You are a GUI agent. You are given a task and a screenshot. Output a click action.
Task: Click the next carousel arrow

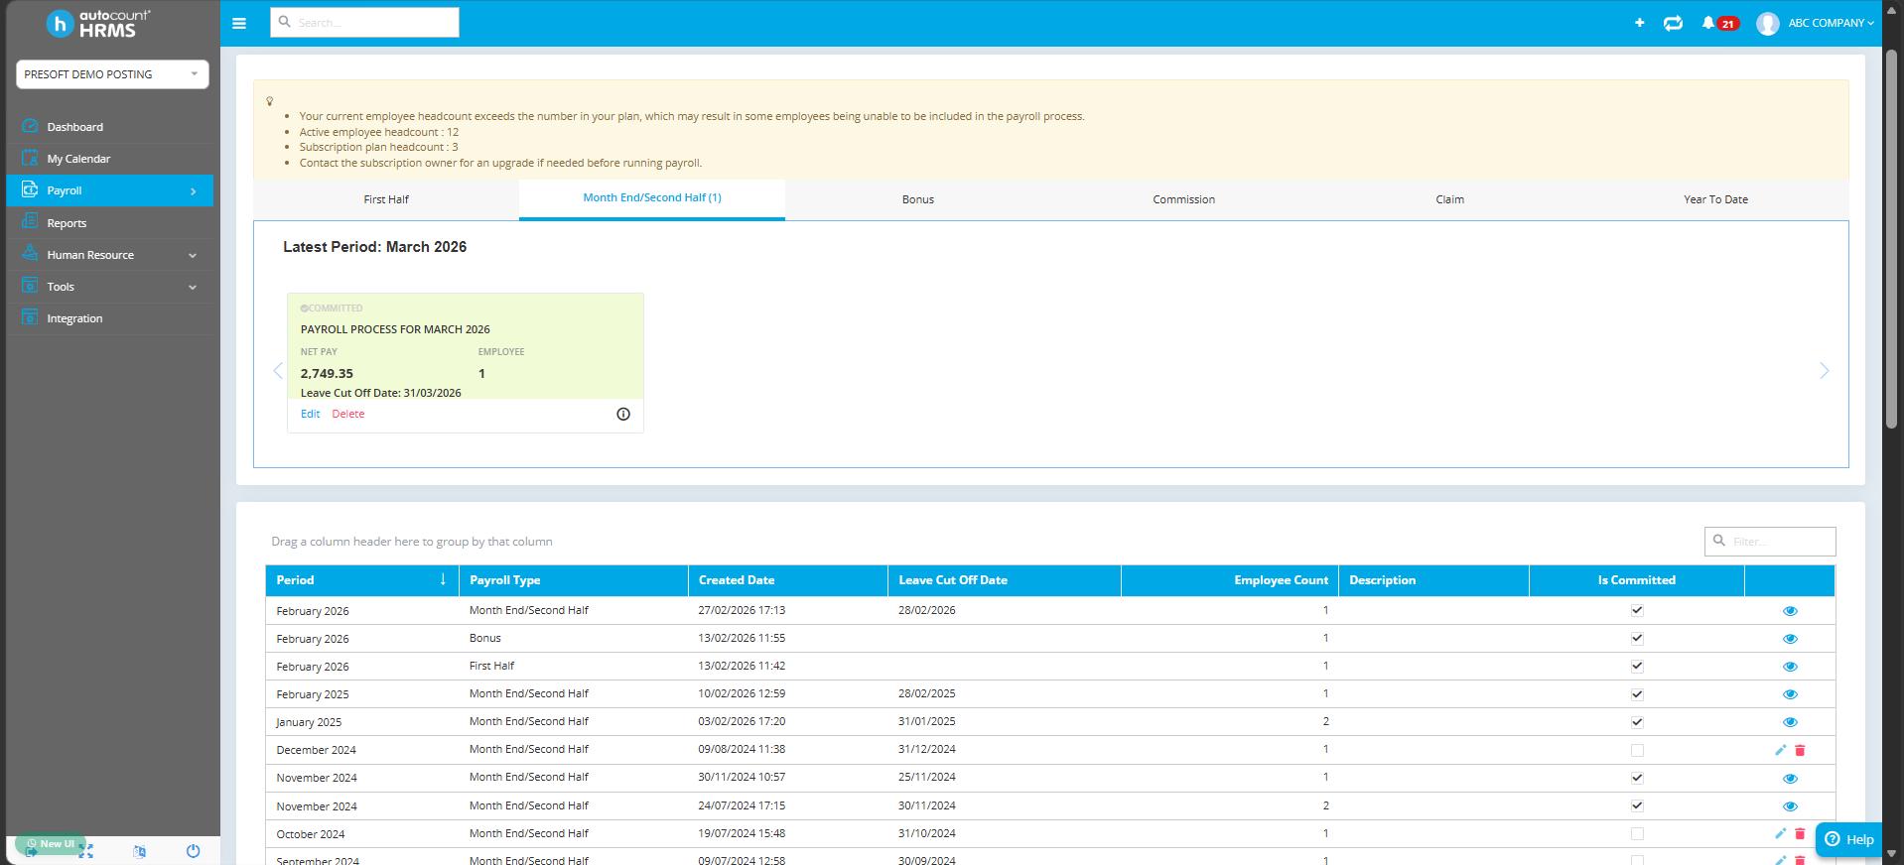coord(1824,371)
